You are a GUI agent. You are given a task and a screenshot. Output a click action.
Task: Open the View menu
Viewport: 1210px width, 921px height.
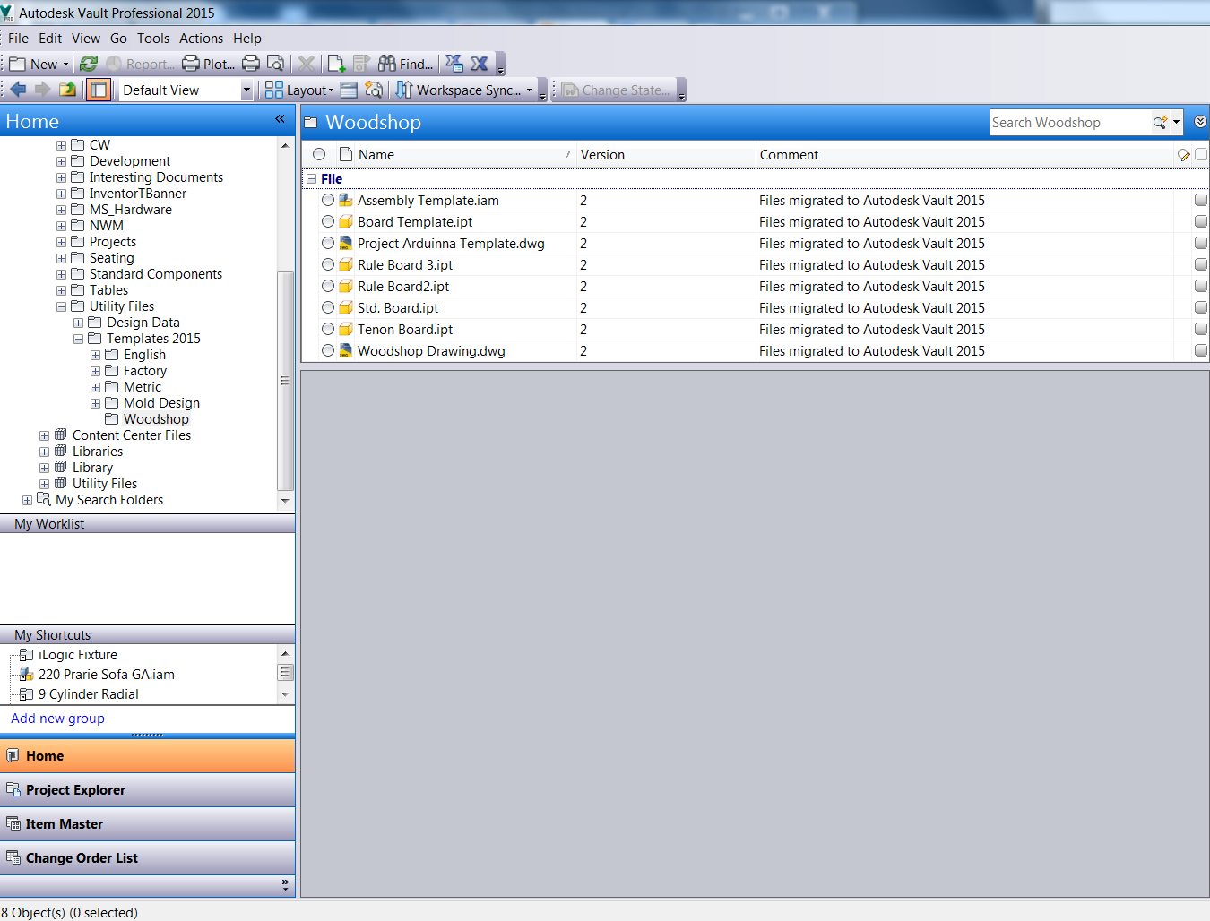click(86, 38)
